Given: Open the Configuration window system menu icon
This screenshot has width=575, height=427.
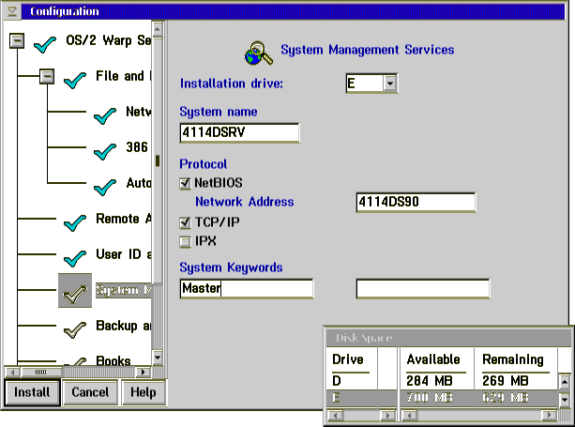Looking at the screenshot, I should click(x=12, y=11).
